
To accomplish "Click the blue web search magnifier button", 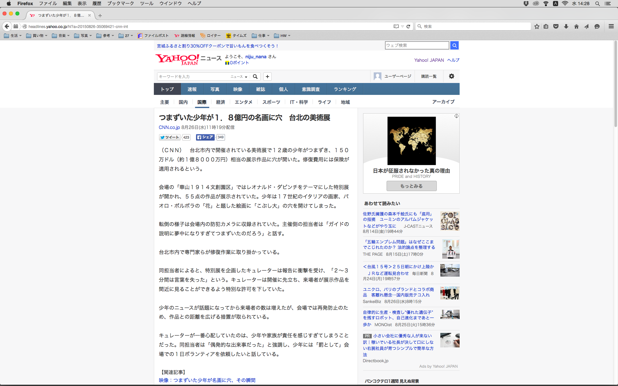I will (x=454, y=45).
